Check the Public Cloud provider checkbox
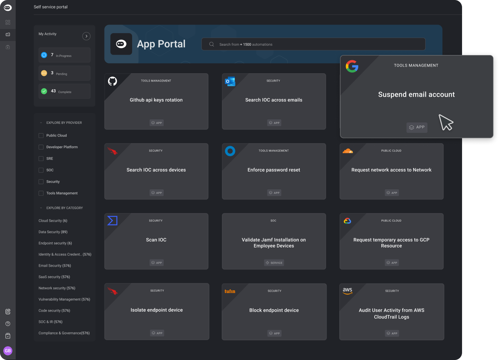Image resolution: width=500 pixels, height=360 pixels. click(41, 135)
